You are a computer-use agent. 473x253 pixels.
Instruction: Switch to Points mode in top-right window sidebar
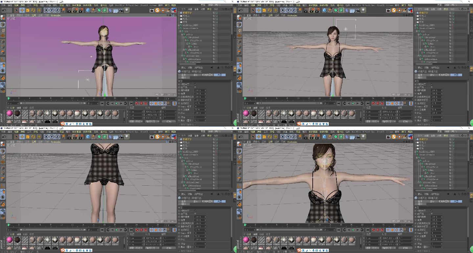coord(239,41)
